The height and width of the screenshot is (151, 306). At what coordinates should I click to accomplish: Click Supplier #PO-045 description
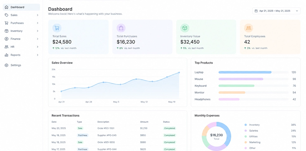[x=107, y=135]
